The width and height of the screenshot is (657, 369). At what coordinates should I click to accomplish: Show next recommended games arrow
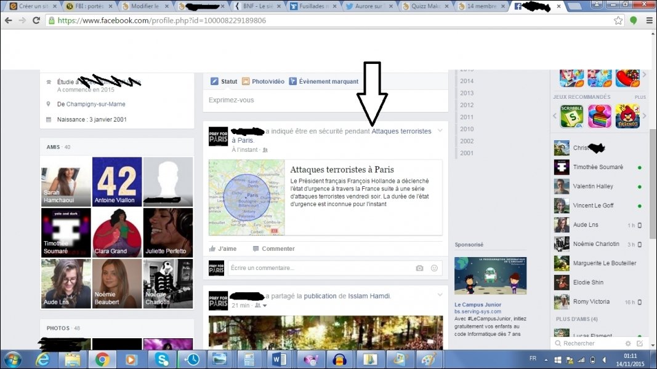click(645, 116)
